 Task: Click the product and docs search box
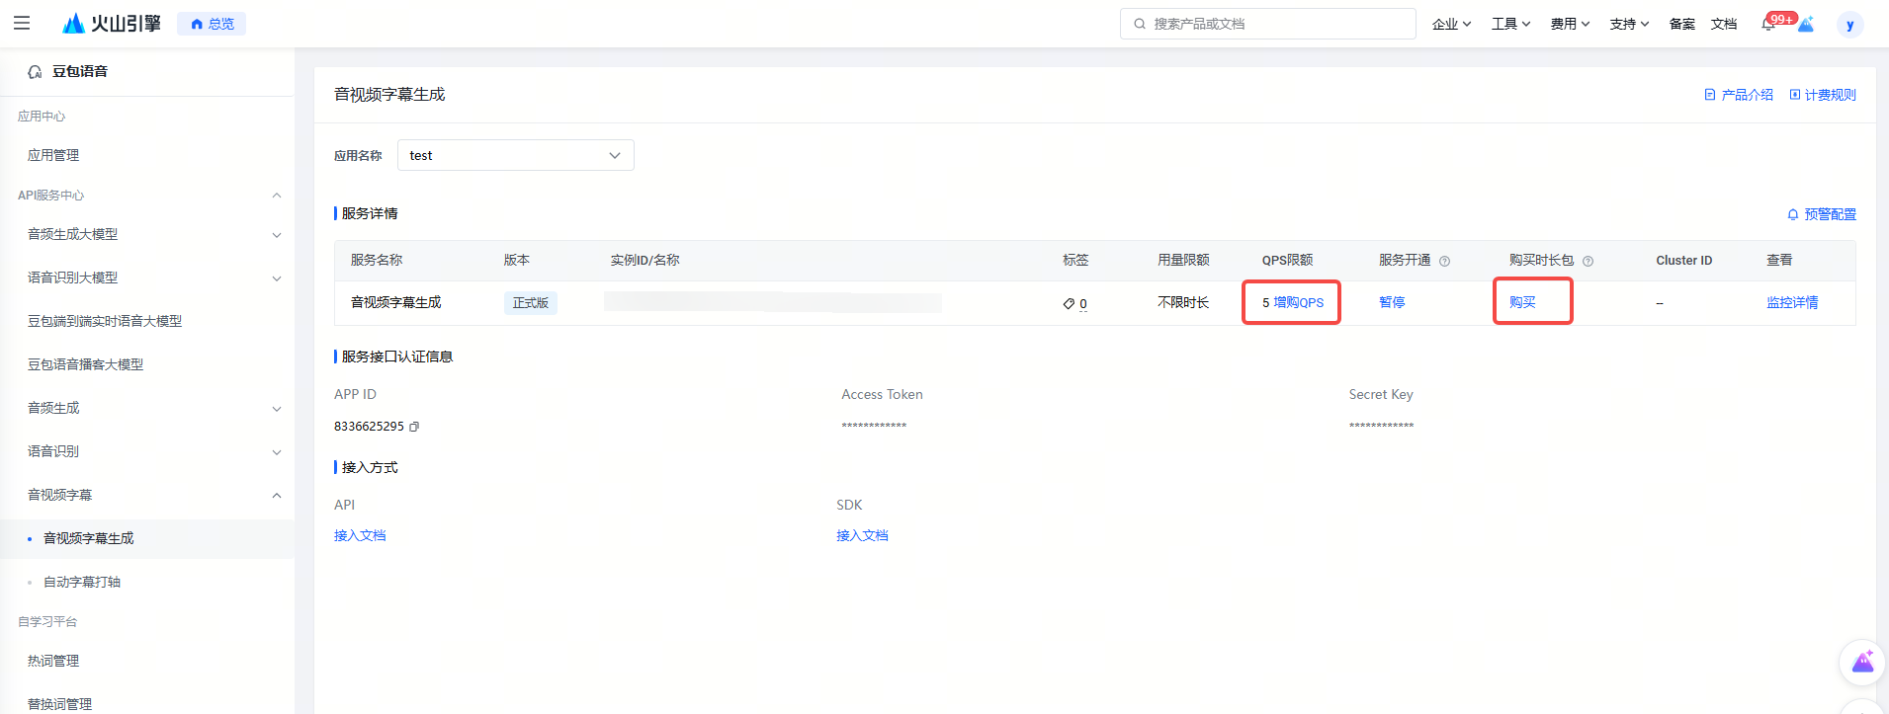(x=1267, y=24)
